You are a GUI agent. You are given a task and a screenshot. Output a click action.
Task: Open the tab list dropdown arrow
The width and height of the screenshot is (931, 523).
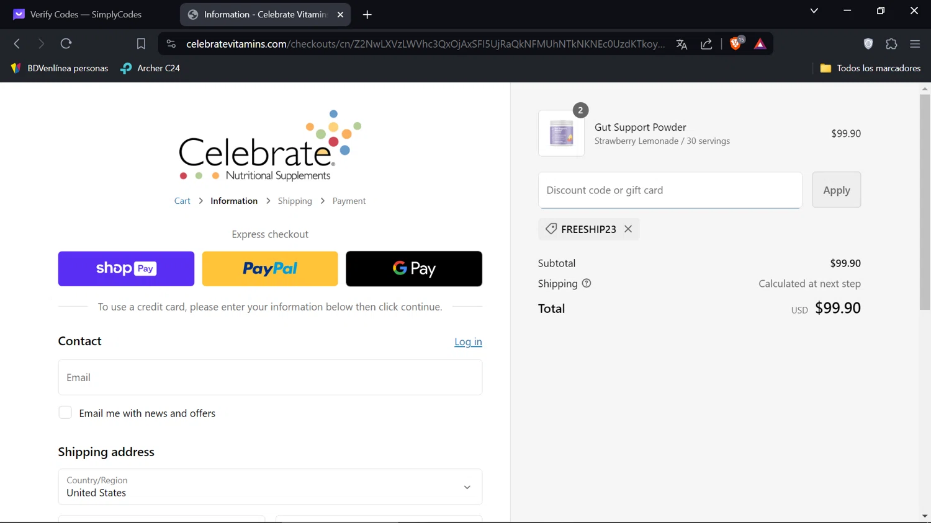click(x=814, y=11)
